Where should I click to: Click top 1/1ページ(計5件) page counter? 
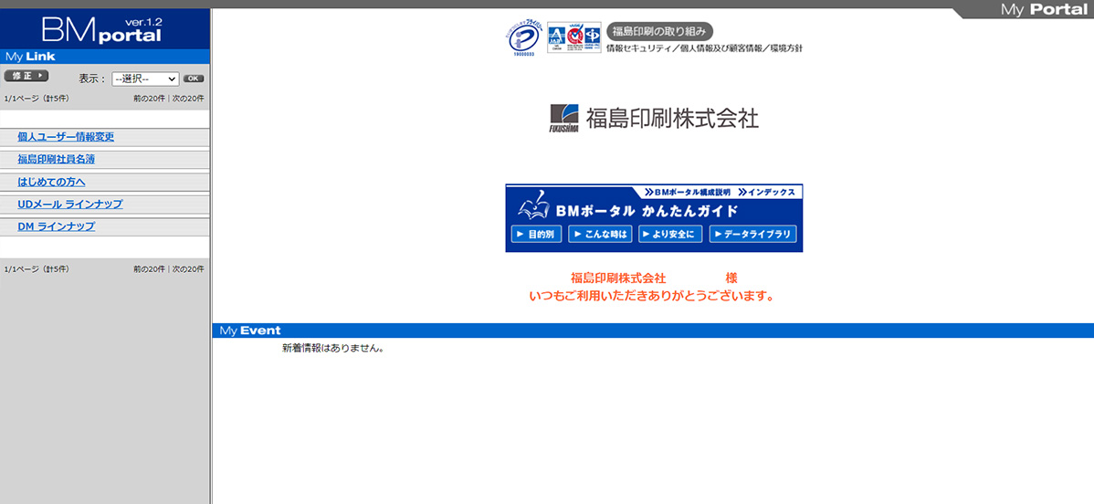[37, 99]
